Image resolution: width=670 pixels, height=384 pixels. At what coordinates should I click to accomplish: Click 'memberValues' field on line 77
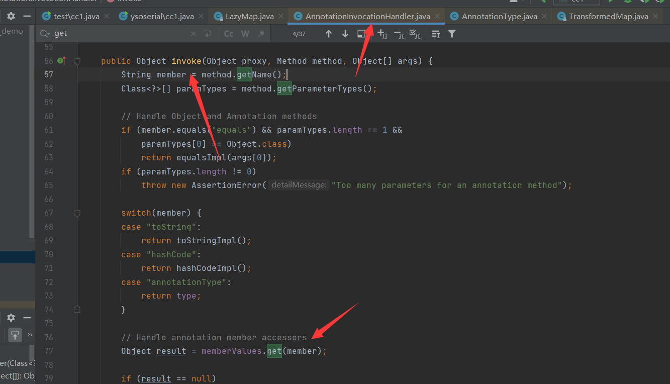[x=232, y=351]
